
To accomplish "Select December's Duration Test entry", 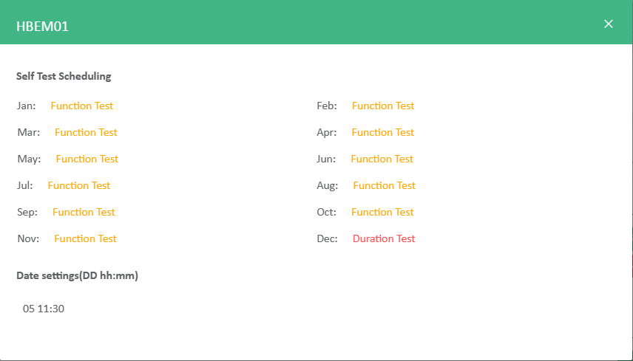I will click(x=384, y=238).
